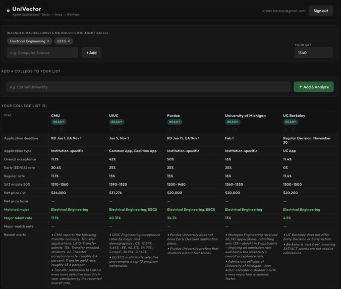Select the UC Berkeley column header
The image size is (341, 289).
pyautogui.click(x=294, y=115)
